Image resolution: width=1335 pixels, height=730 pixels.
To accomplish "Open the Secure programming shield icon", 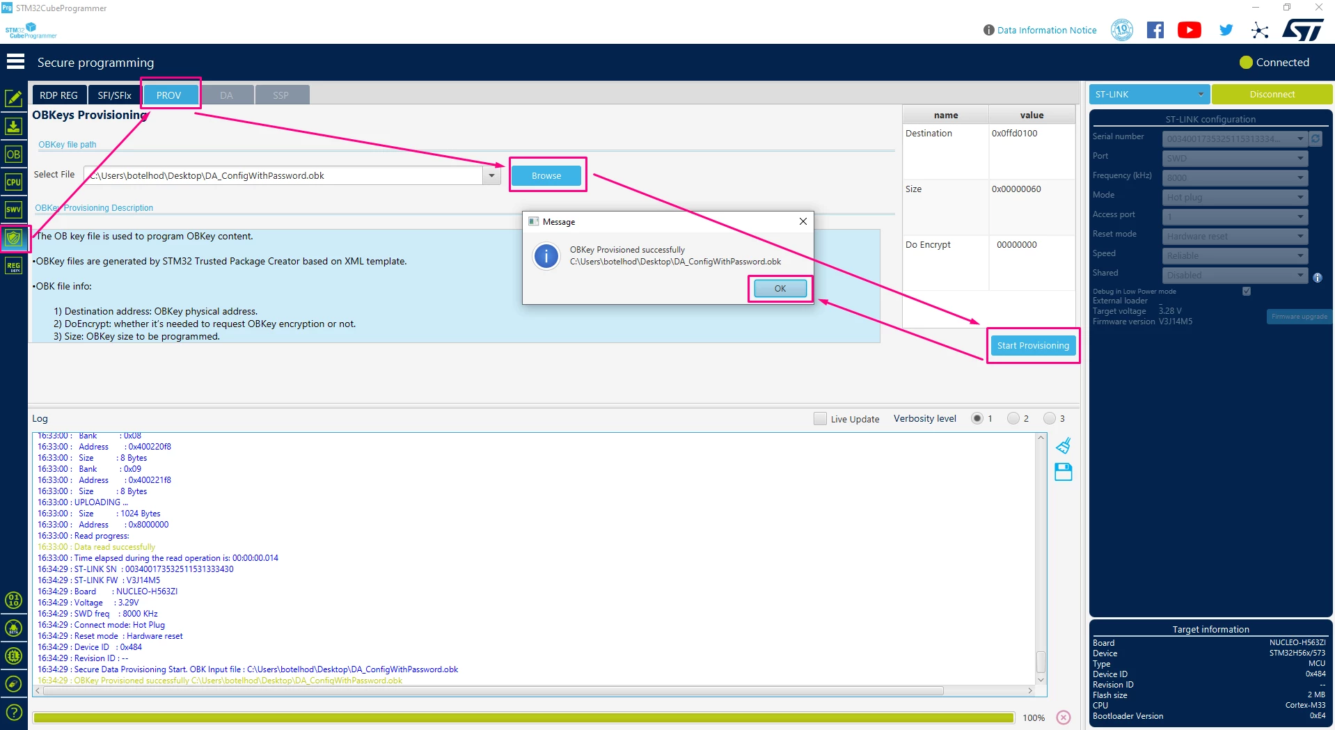I will (x=13, y=238).
